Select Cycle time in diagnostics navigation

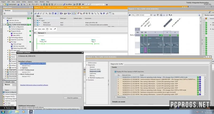click(x=93, y=73)
